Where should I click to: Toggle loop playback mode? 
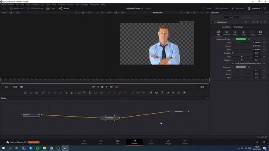click(117, 87)
